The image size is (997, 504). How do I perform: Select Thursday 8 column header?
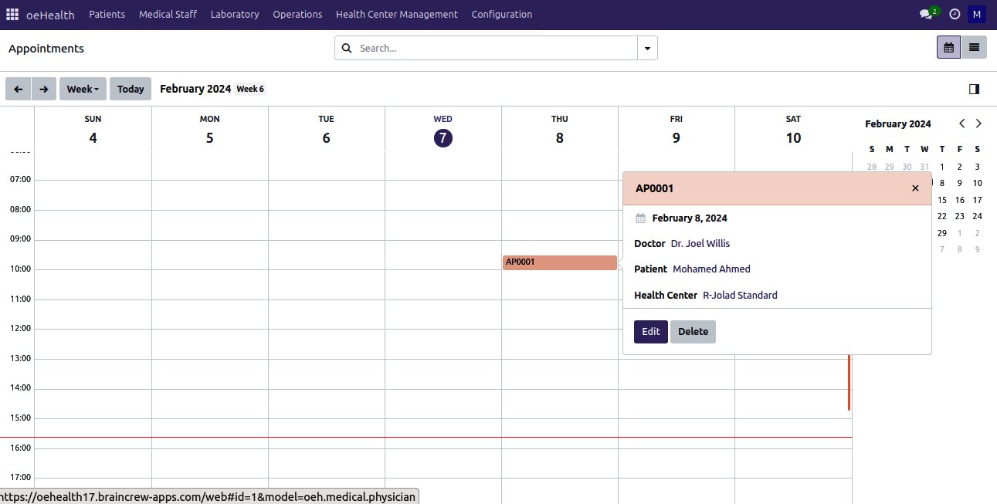(559, 130)
